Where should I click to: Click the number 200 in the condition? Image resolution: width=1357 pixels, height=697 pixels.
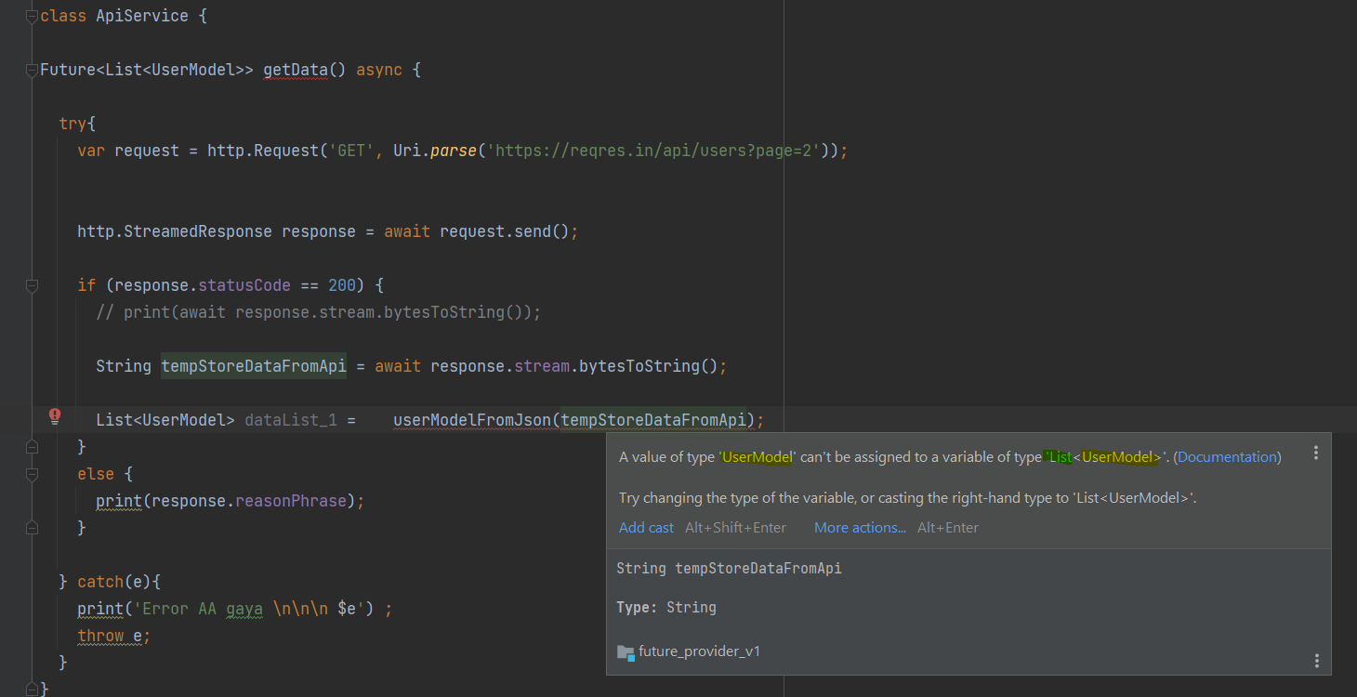pos(342,285)
